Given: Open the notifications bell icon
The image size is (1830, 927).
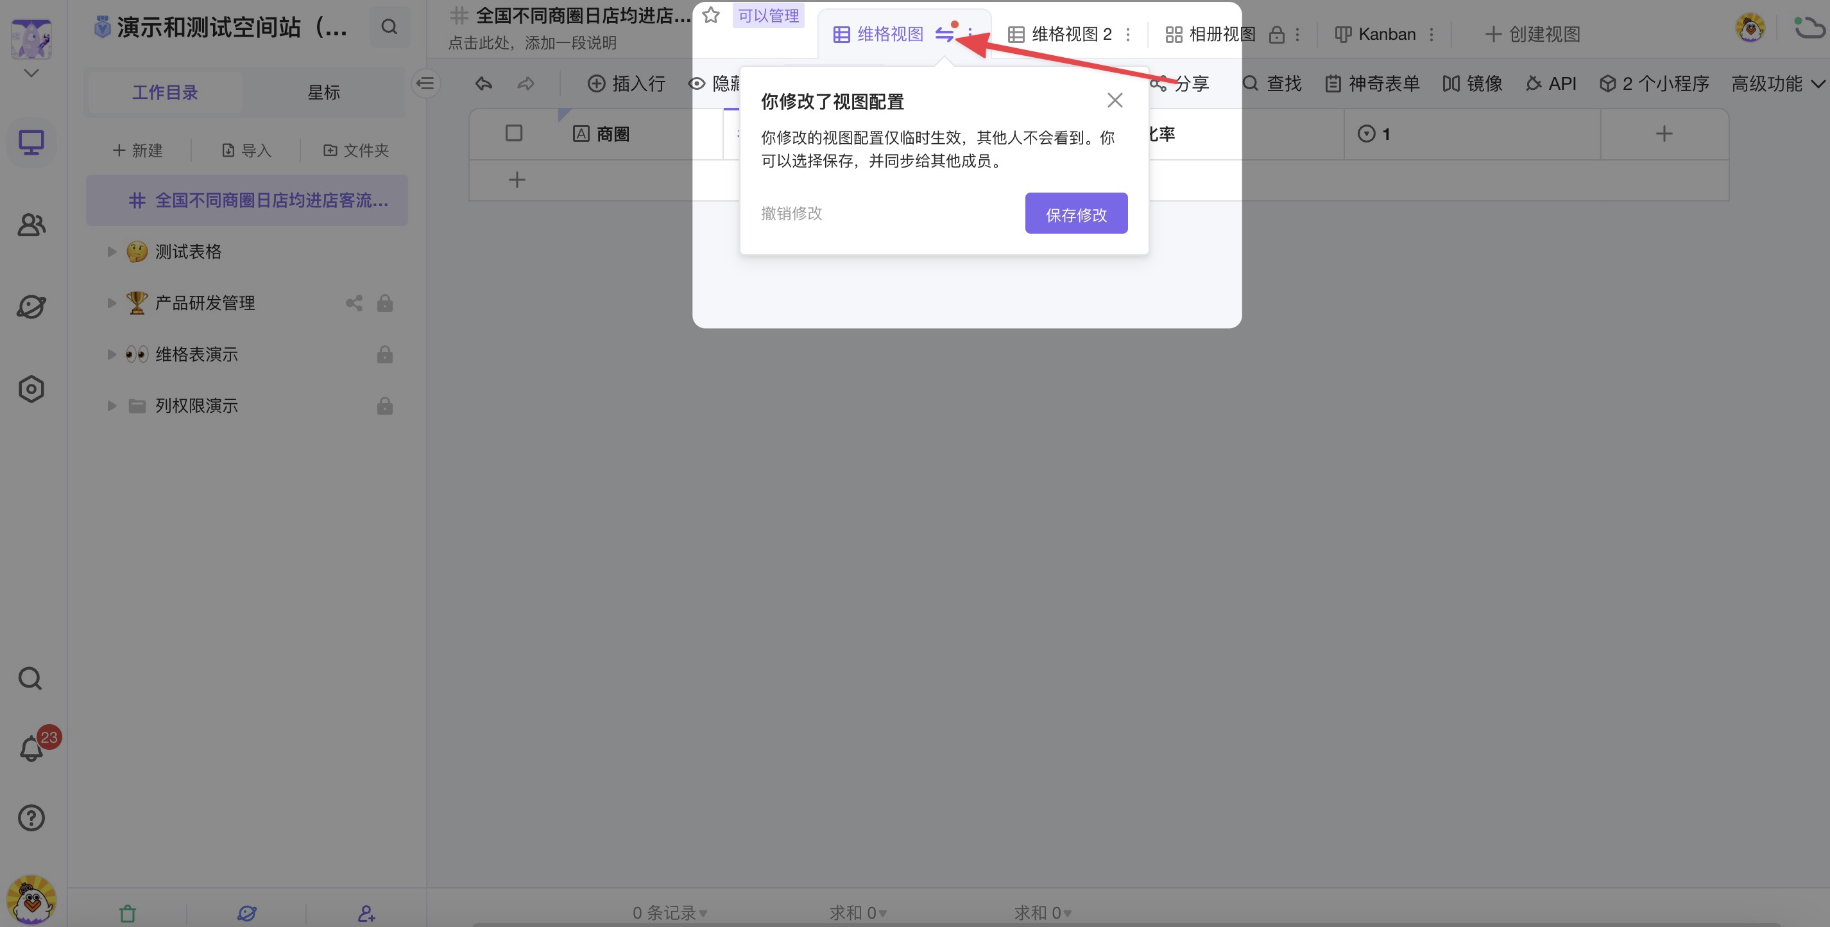Looking at the screenshot, I should pos(31,749).
